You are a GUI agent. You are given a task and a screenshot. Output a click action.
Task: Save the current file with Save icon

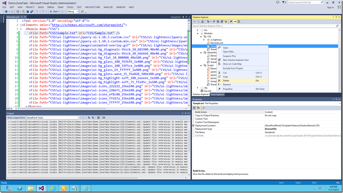click(x=28, y=11)
